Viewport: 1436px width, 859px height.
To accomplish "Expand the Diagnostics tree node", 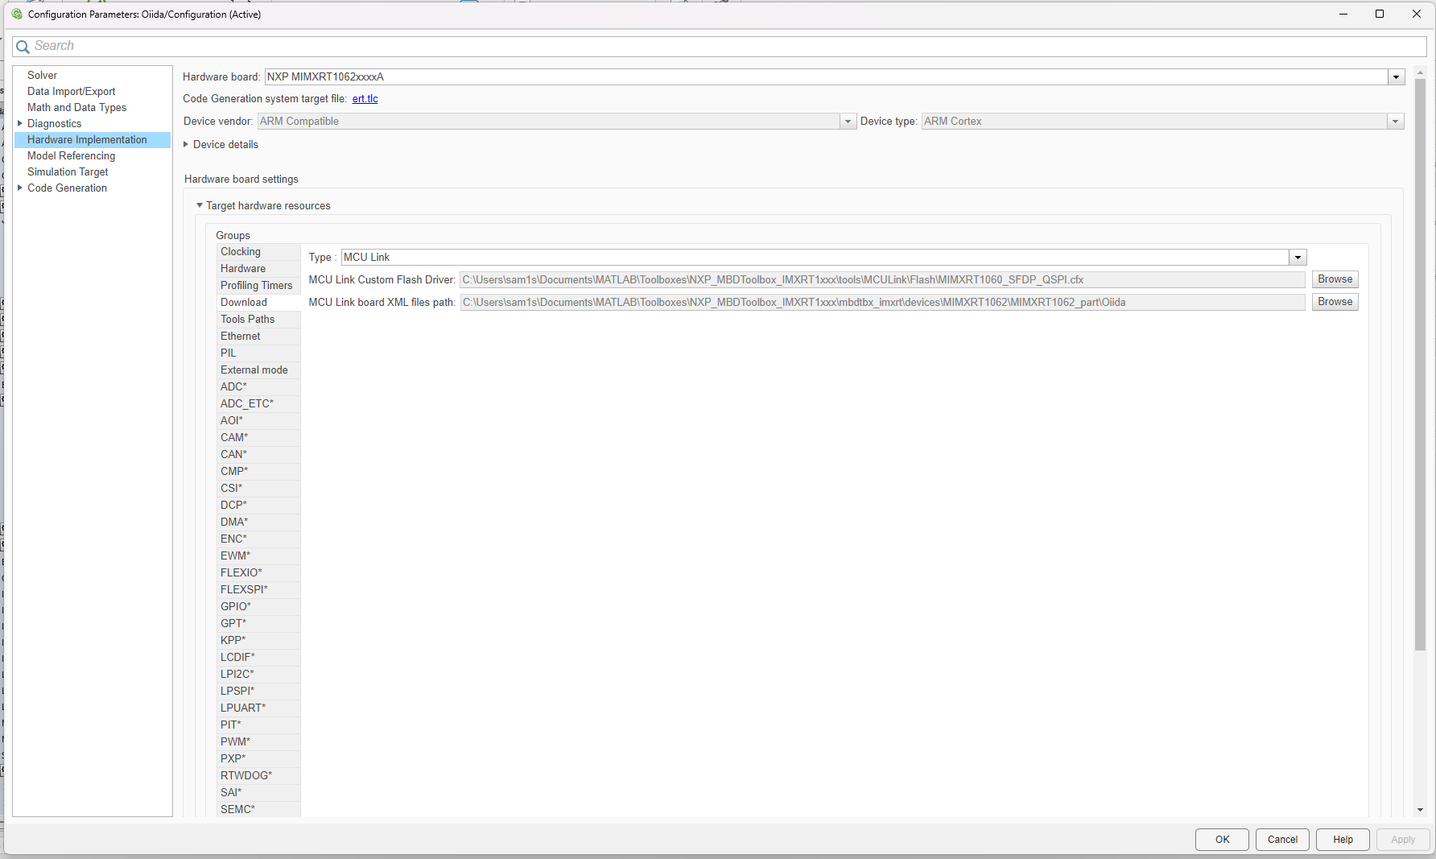I will click(x=20, y=123).
